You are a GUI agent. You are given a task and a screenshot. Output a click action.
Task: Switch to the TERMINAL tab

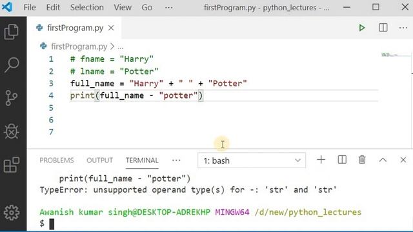142,160
